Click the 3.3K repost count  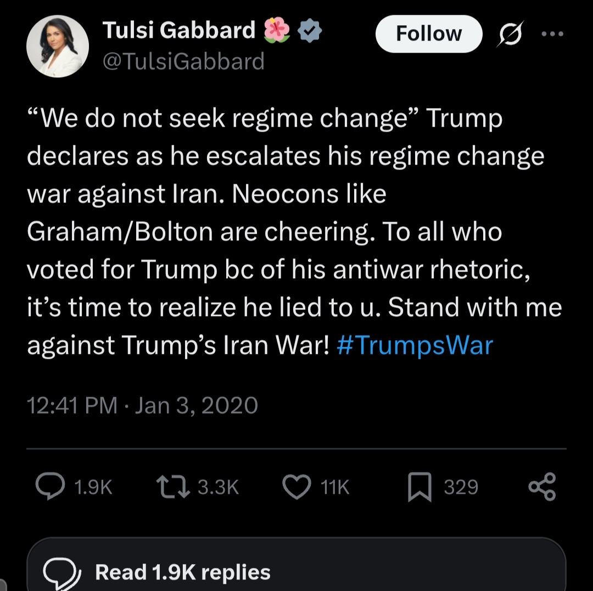218,487
